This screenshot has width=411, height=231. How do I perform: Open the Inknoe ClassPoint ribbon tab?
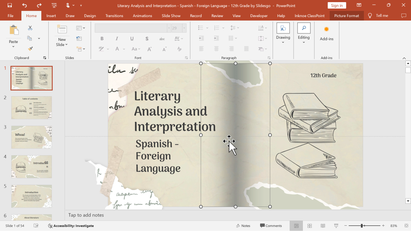tap(309, 16)
